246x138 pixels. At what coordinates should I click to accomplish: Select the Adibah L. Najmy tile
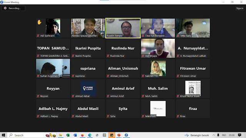tap(53, 108)
